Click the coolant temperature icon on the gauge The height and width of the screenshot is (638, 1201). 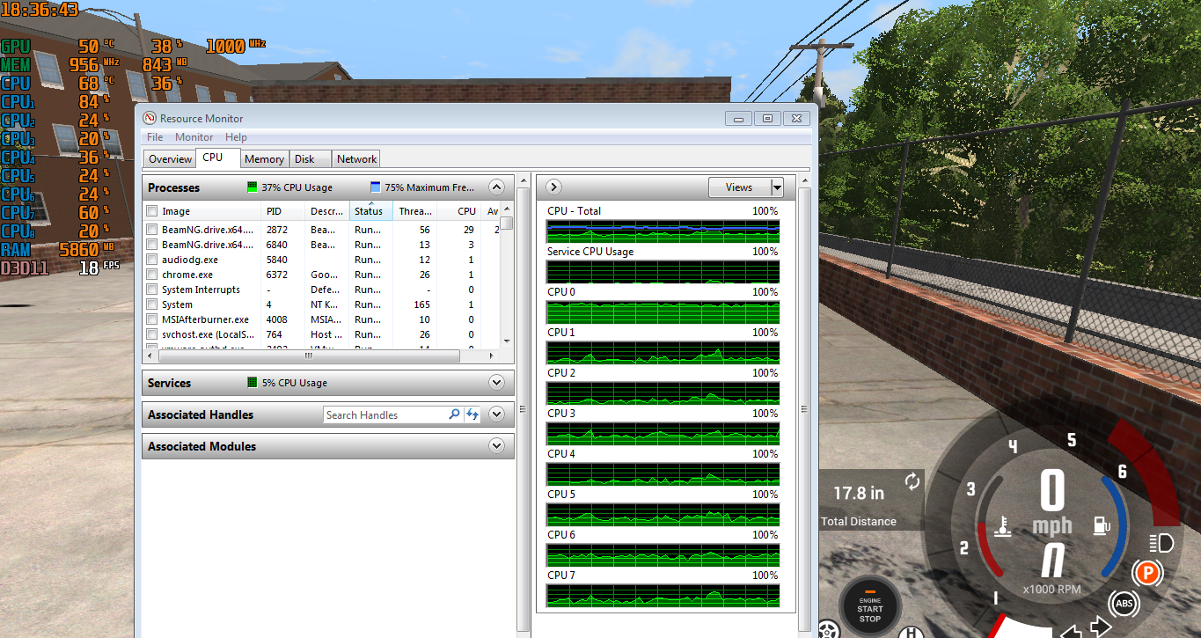pos(1001,526)
